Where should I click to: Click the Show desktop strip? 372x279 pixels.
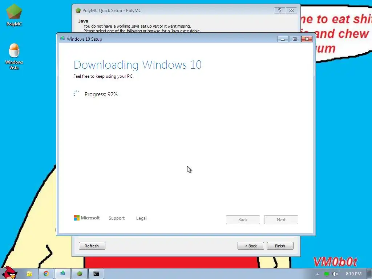coord(369,274)
